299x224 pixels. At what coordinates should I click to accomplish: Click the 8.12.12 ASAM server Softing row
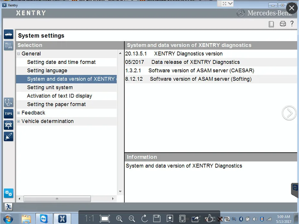211,79
